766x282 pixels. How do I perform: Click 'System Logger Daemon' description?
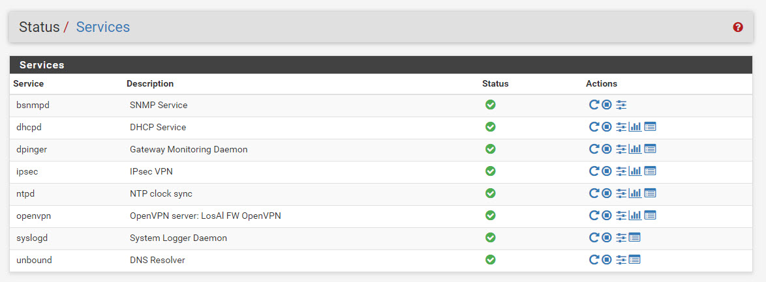coord(178,238)
